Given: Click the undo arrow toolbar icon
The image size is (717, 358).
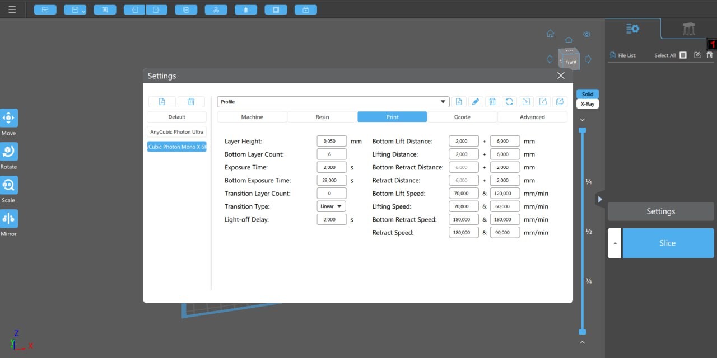Looking at the screenshot, I should click(134, 10).
